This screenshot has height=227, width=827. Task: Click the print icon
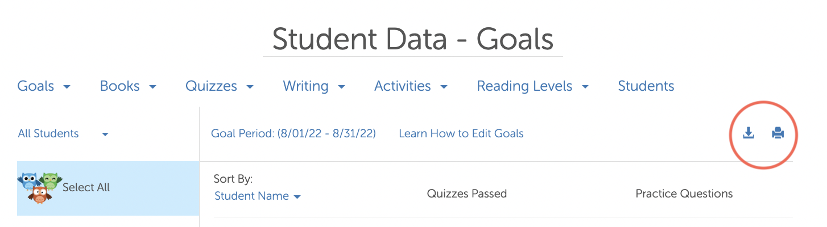(x=778, y=133)
